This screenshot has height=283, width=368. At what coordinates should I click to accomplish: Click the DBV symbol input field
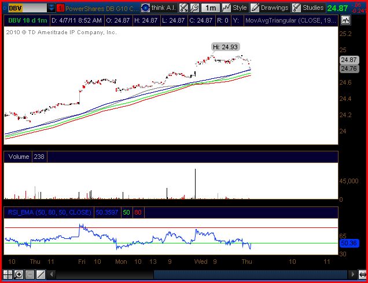click(27, 9)
